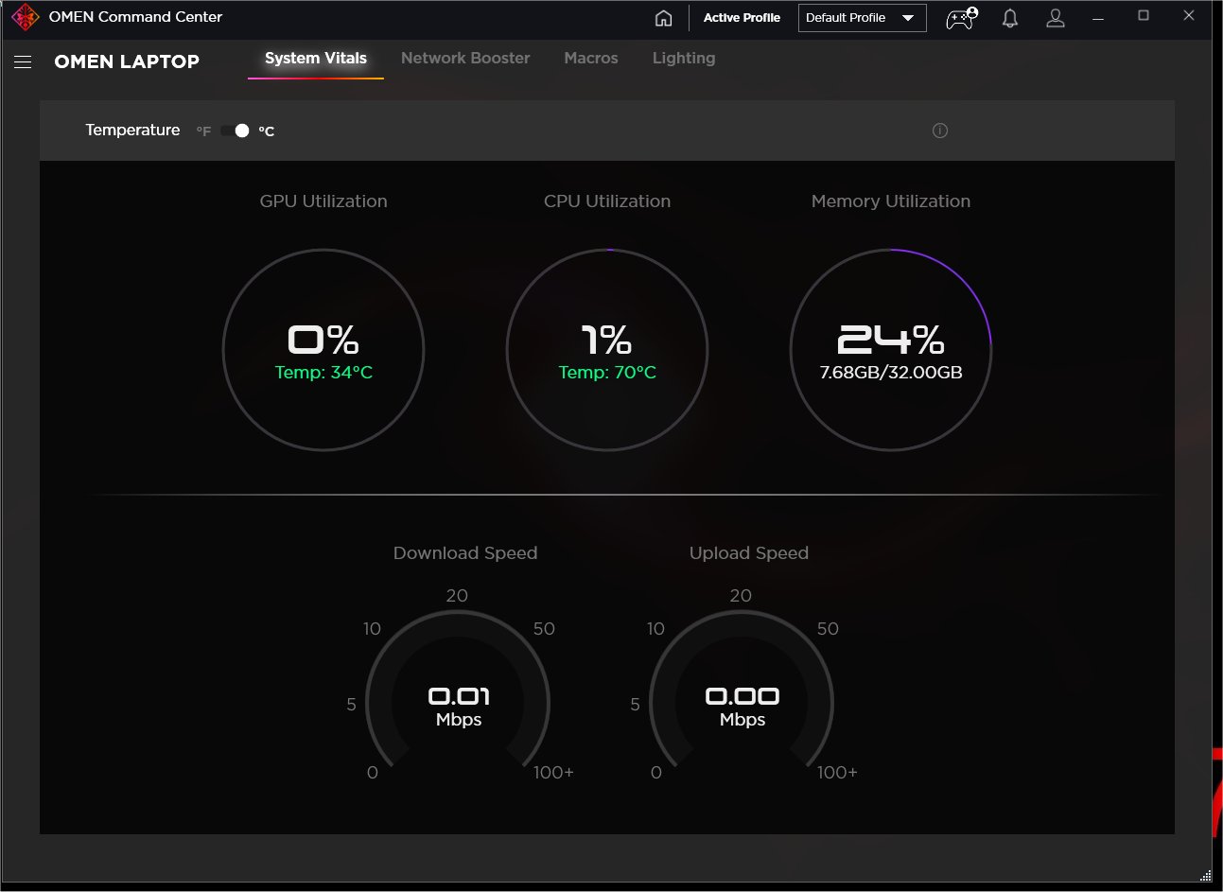Open the Default Profile dropdown
This screenshot has width=1223, height=892.
862,17
